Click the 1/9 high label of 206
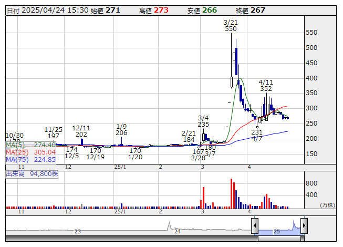 121,130
